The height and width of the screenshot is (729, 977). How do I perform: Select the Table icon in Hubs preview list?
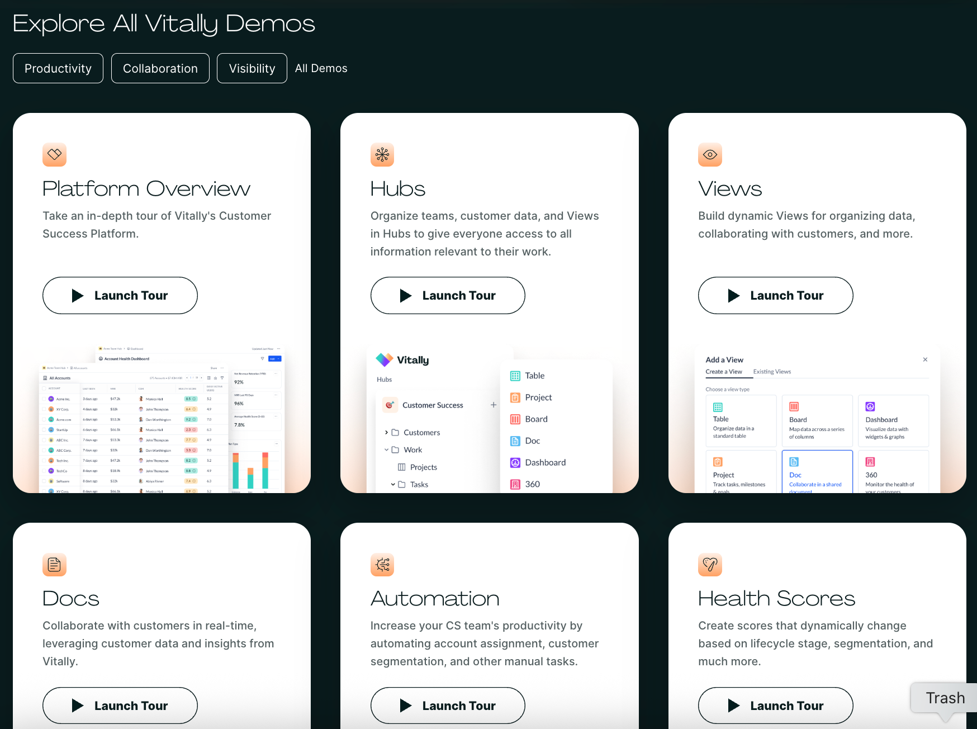click(x=515, y=376)
